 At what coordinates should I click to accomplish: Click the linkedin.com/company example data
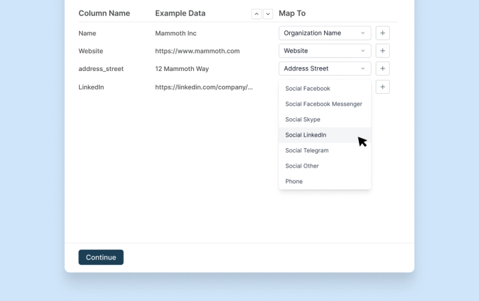pyautogui.click(x=204, y=87)
